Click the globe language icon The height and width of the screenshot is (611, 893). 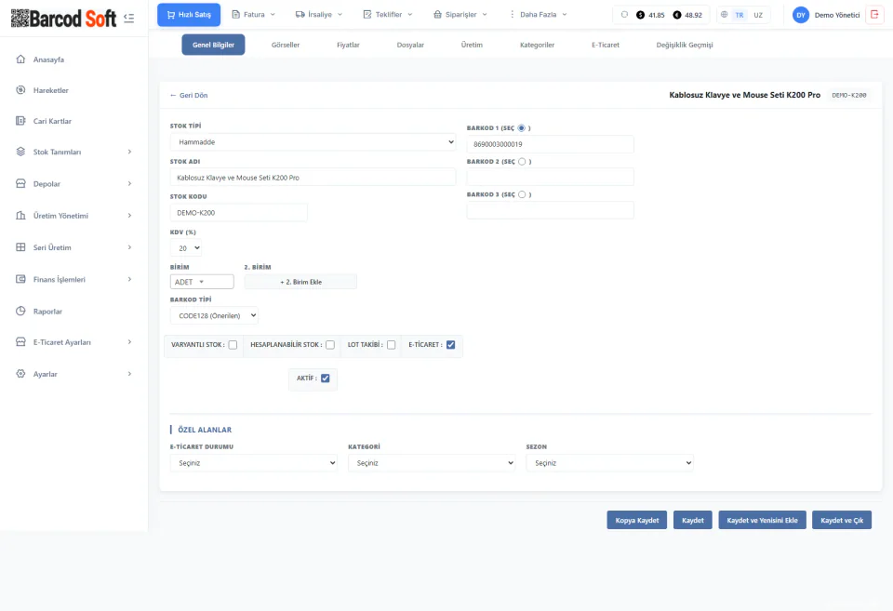[x=724, y=15]
